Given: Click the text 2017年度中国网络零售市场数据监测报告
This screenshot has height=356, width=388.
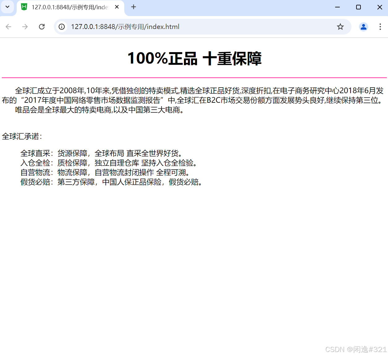Looking at the screenshot, I should [92, 100].
